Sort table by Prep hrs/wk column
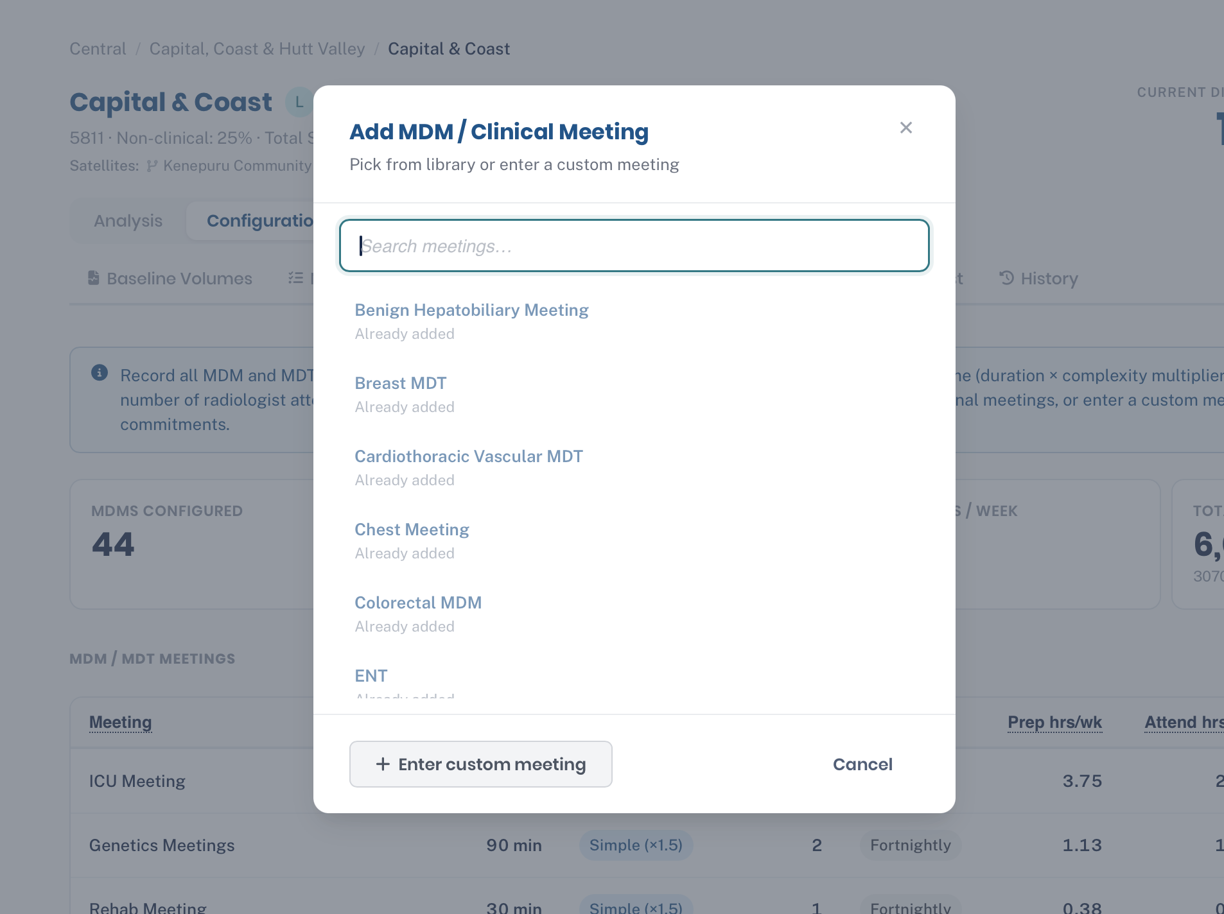 tap(1054, 722)
